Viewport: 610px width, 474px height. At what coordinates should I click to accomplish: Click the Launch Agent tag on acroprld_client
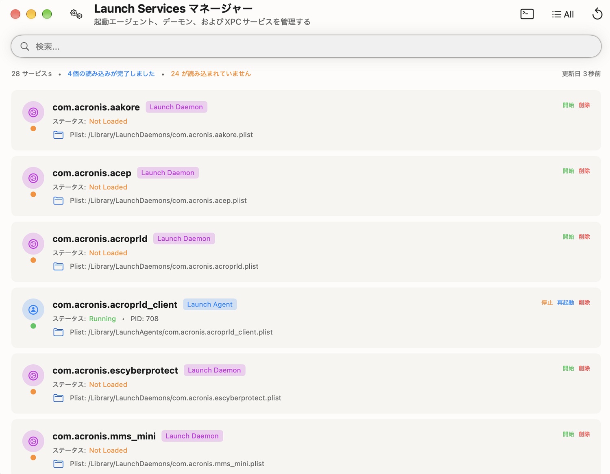210,304
